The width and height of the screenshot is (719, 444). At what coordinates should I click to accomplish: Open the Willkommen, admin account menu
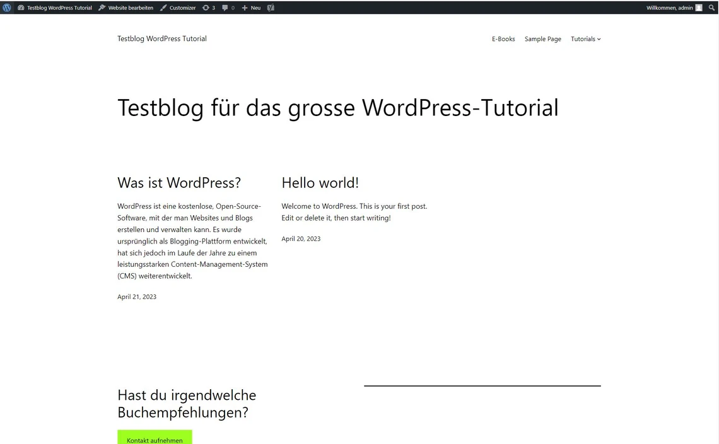coord(669,8)
